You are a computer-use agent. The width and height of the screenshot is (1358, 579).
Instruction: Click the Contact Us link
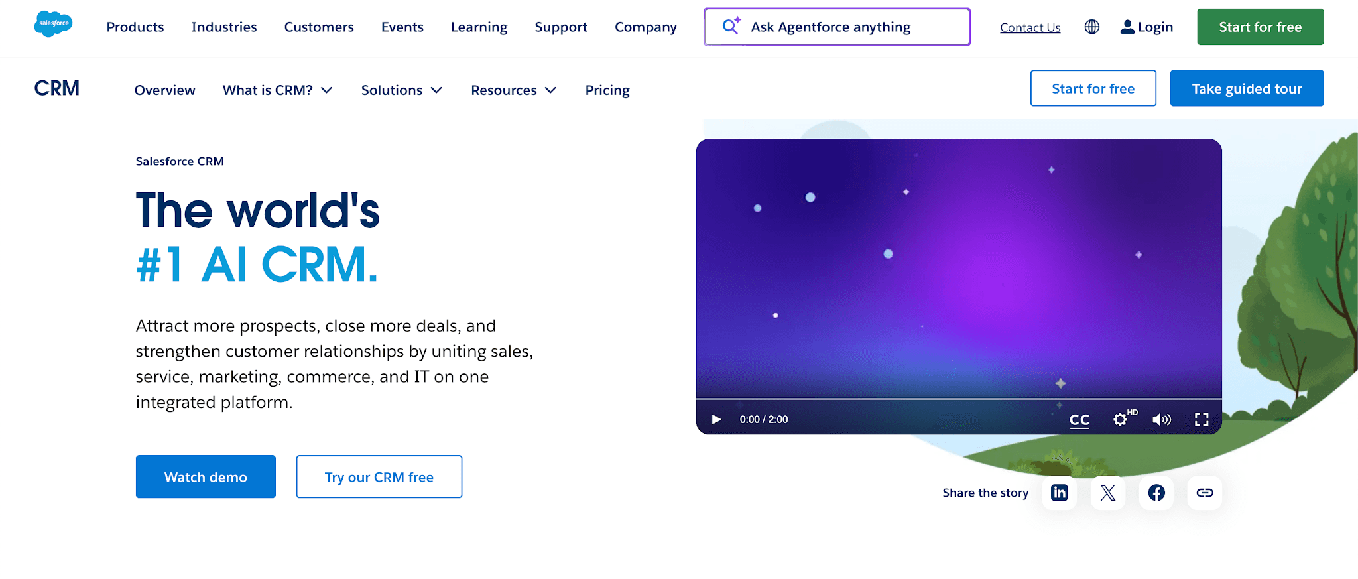point(1030,28)
